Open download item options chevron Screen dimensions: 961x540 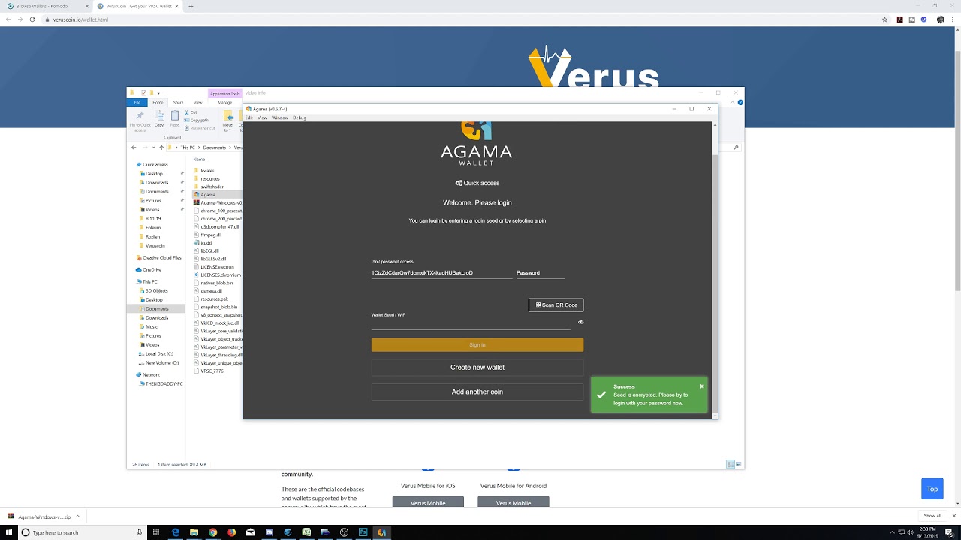[77, 517]
